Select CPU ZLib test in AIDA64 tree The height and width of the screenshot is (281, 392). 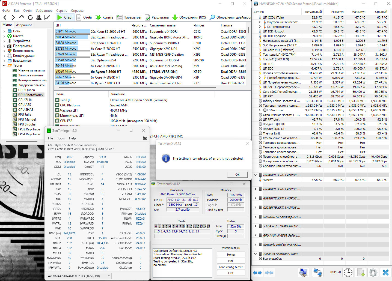[25, 100]
